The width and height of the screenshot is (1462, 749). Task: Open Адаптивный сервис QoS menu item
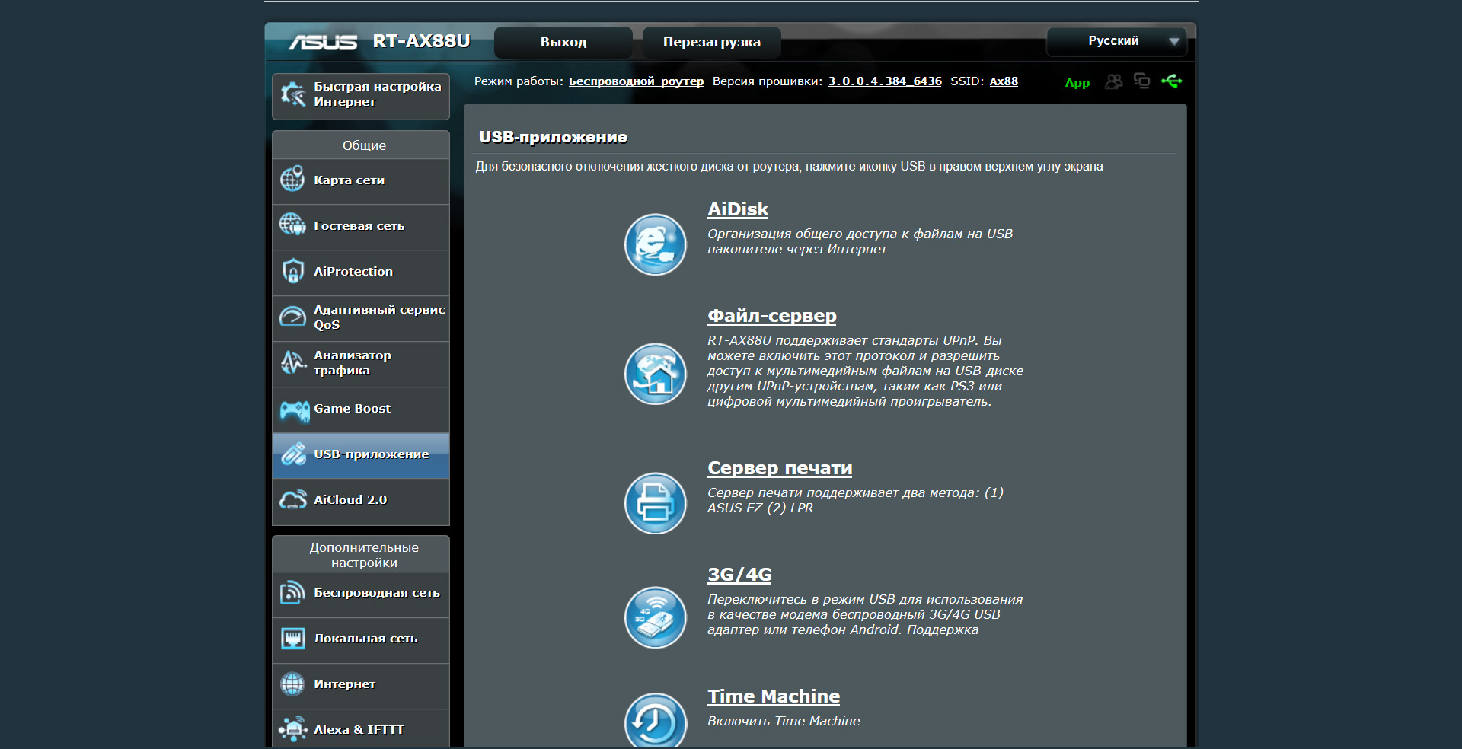coord(361,318)
